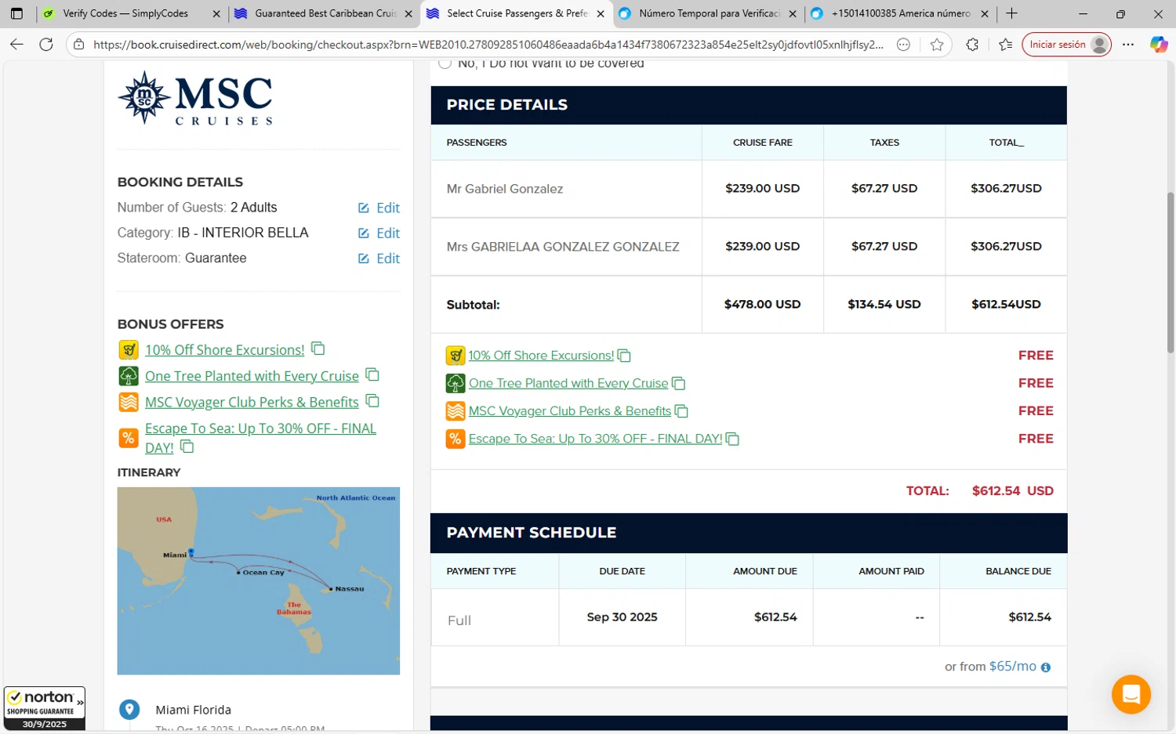Select 'No, I do not want to be covered'

[445, 63]
